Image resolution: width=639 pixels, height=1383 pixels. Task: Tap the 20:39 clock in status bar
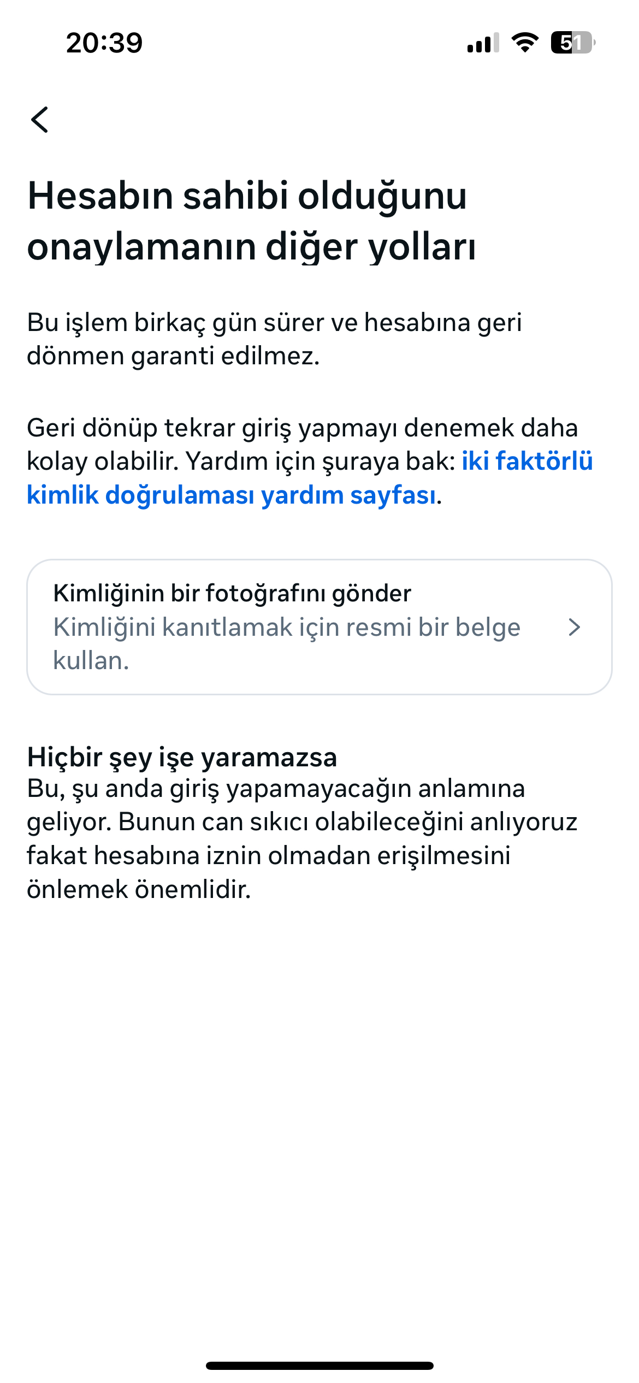pos(104,43)
